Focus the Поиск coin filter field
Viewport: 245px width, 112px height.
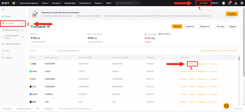pos(39,50)
